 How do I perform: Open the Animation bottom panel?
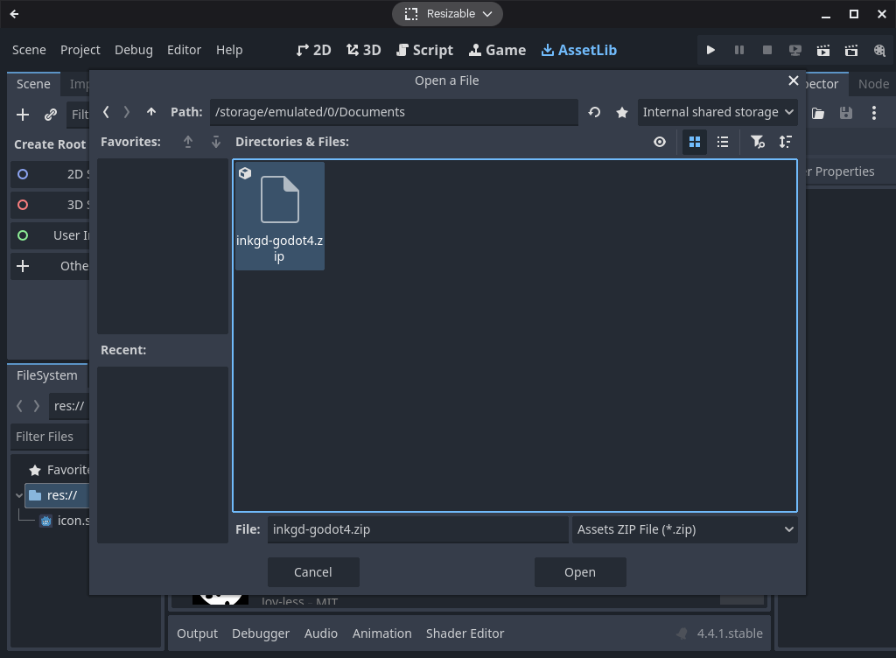381,633
